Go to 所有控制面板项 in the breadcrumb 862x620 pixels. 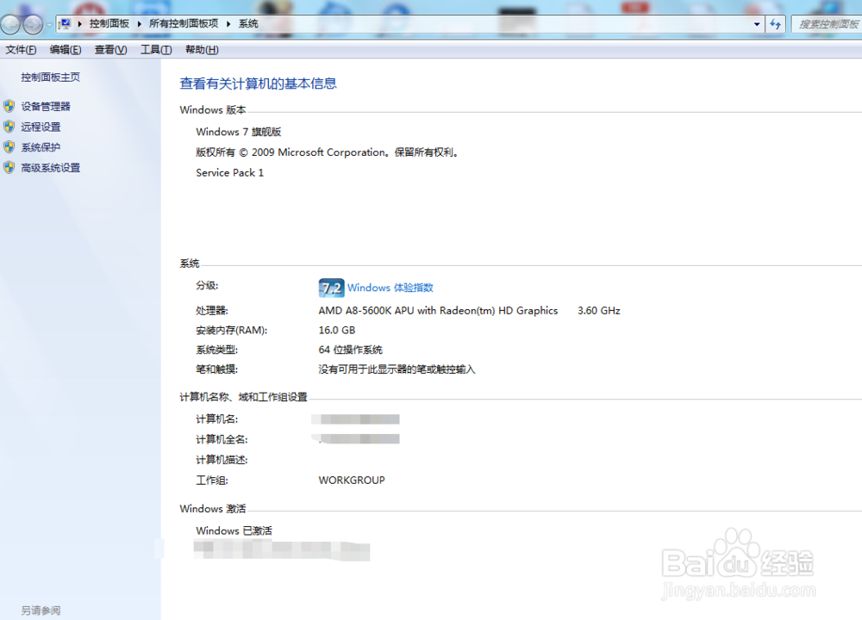pos(184,23)
